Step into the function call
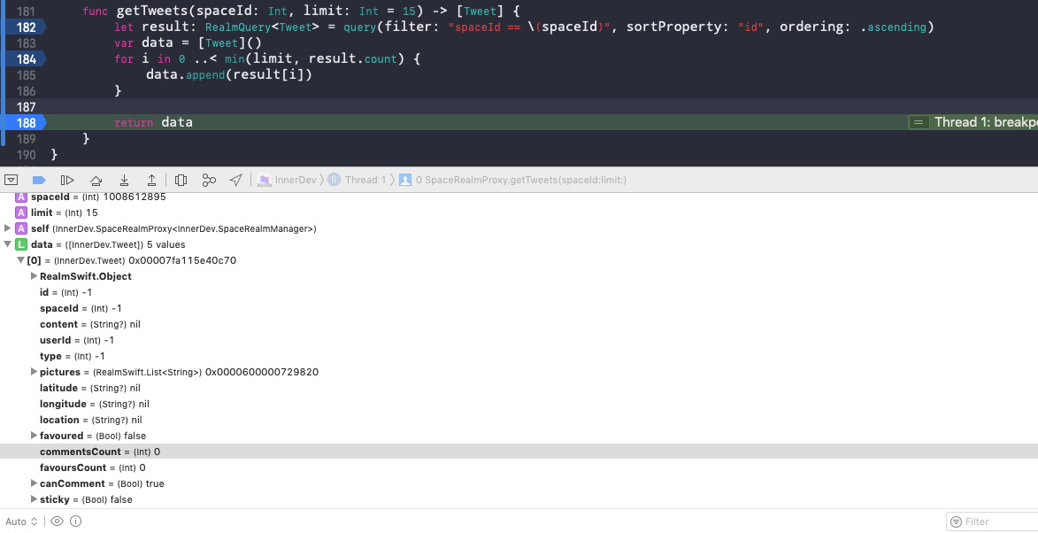 coord(124,180)
